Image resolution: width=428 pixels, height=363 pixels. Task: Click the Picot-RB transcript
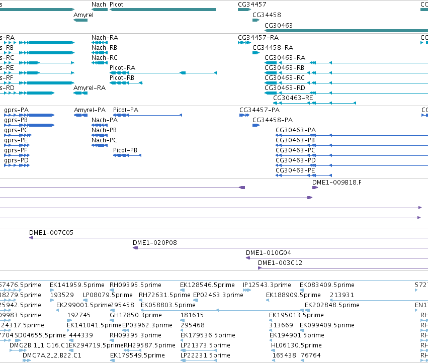pos(126,83)
